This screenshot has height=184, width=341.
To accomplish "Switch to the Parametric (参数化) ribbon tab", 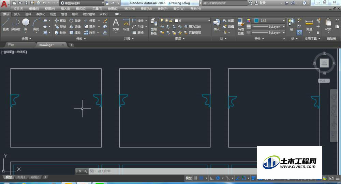I will [41, 14].
